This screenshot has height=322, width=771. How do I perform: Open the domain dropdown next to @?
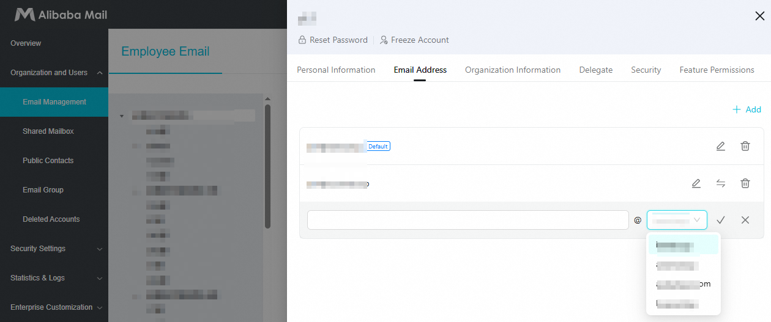pyautogui.click(x=677, y=220)
